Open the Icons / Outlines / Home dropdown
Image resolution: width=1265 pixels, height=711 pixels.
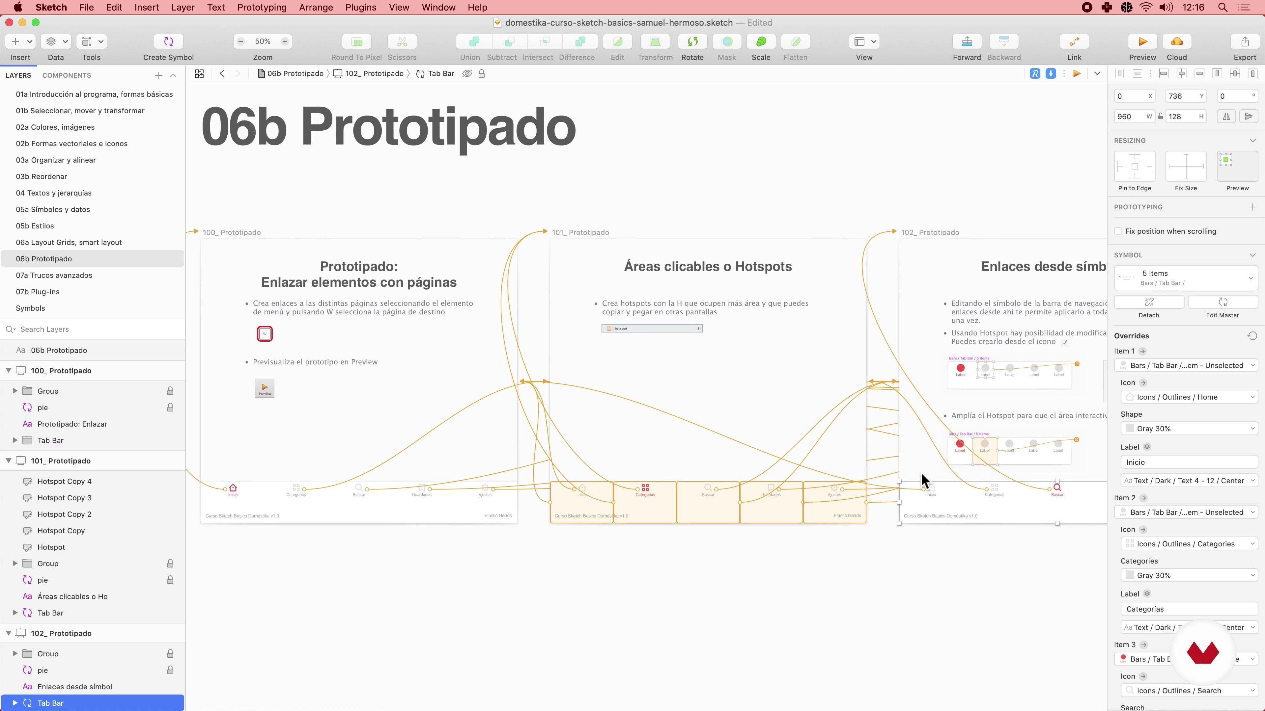click(x=1189, y=397)
